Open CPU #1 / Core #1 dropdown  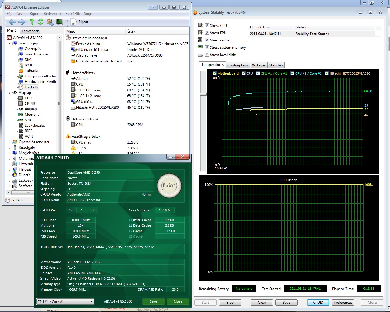pyautogui.click(x=65, y=302)
